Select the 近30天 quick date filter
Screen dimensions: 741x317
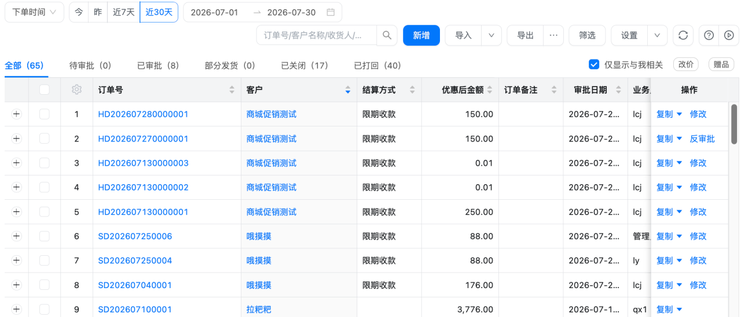pos(159,12)
